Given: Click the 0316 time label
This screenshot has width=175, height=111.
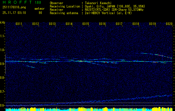Looking at the screenshot, I should click(102, 24).
